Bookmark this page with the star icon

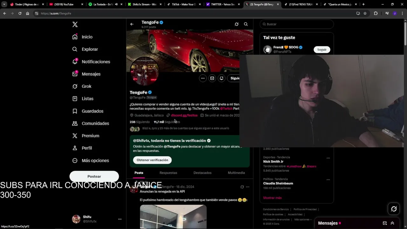click(365, 13)
